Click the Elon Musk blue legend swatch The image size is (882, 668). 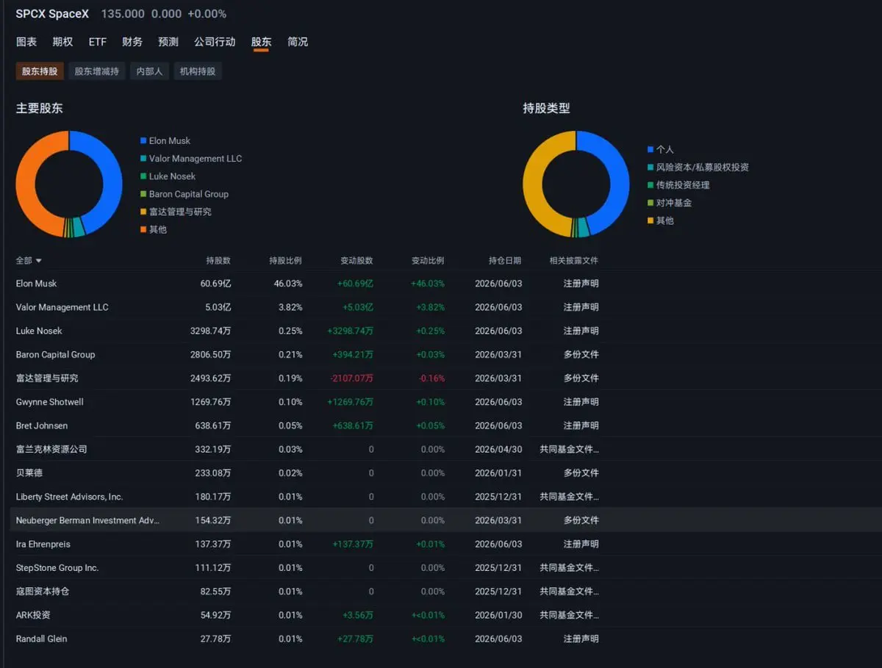point(143,140)
